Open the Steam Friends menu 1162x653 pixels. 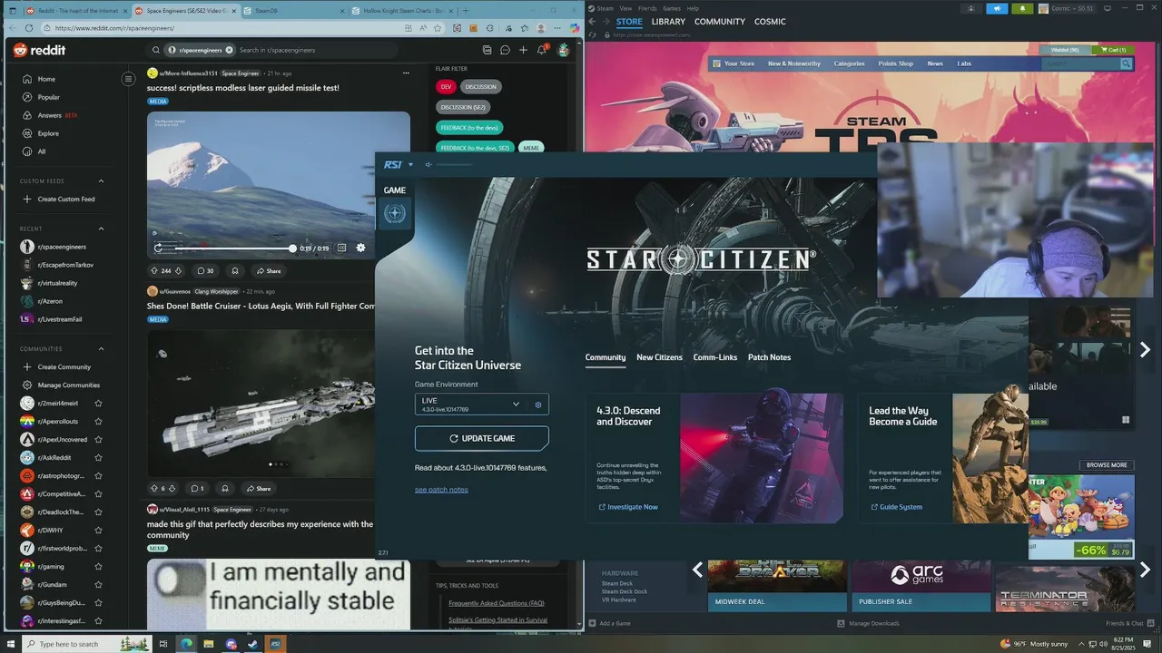[647, 8]
